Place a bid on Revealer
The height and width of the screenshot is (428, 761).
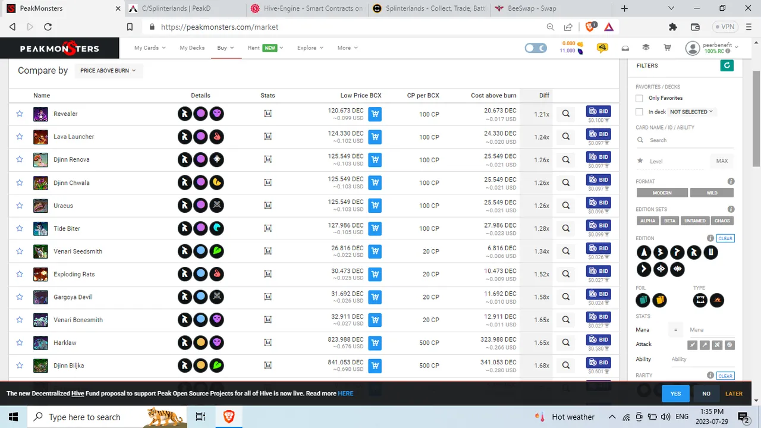598,111
